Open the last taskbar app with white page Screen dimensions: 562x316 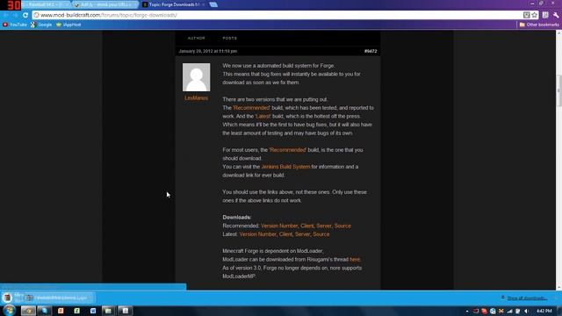(x=125, y=311)
